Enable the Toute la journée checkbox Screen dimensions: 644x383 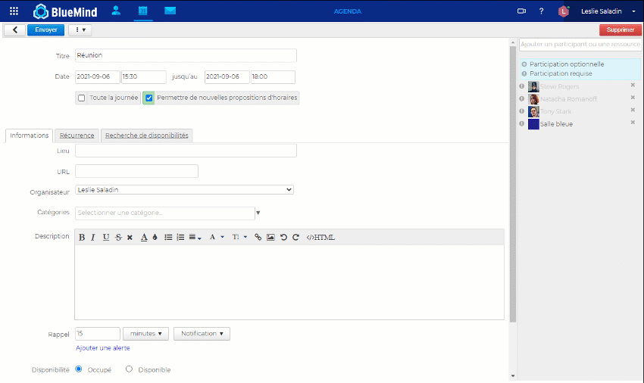point(81,98)
